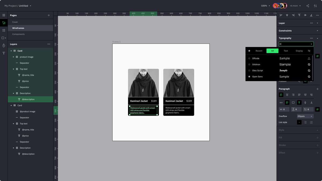Align objects to horizontal center
Screen dimensions: 322x181
287,15
